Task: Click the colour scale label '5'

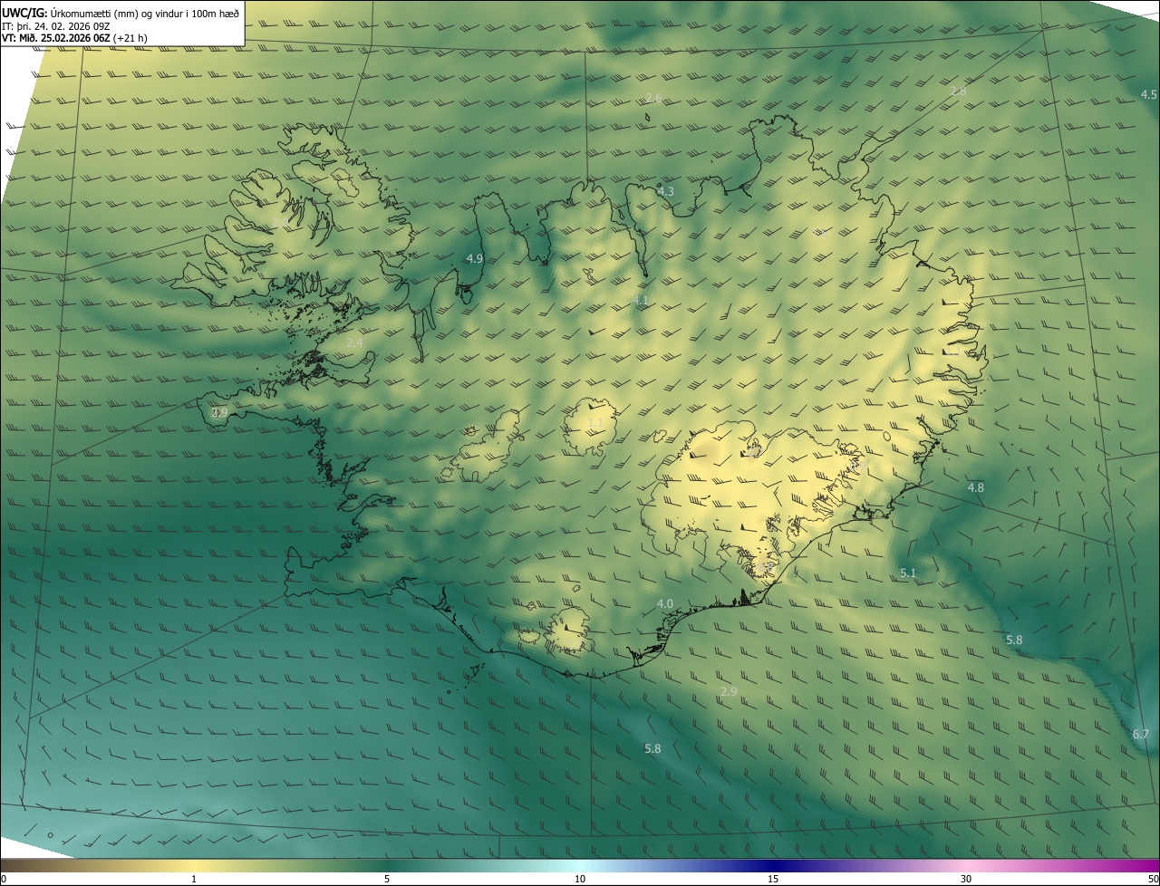Action: tap(387, 879)
